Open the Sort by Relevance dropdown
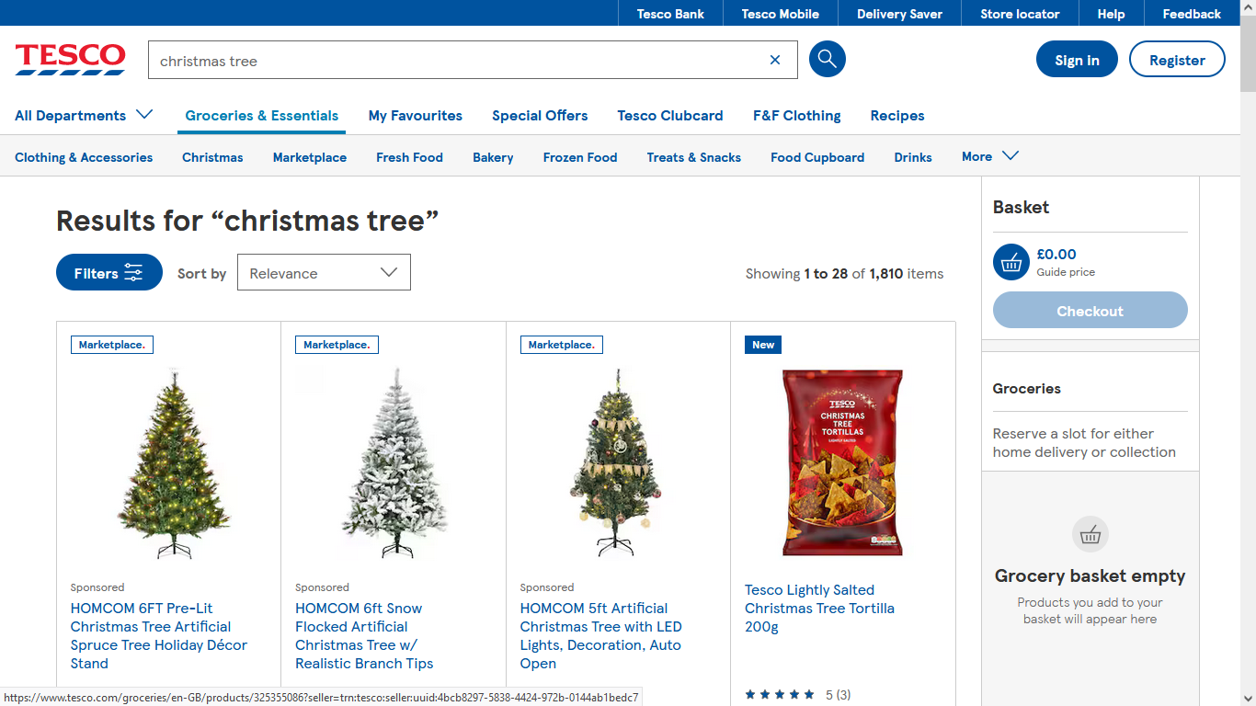The height and width of the screenshot is (706, 1256). point(324,272)
